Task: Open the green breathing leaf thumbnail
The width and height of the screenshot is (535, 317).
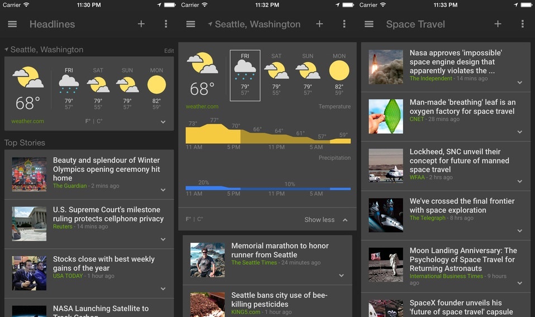Action: coord(386,116)
